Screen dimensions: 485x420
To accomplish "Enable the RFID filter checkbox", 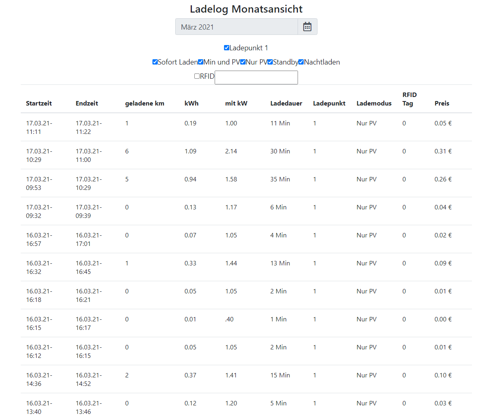I will [197, 76].
